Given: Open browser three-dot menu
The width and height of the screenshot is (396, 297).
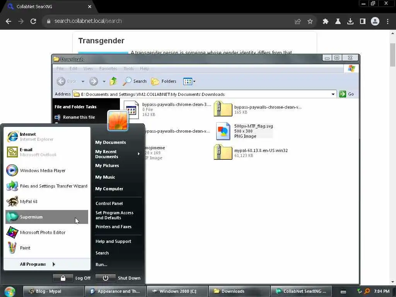Looking at the screenshot, I should (387, 22).
